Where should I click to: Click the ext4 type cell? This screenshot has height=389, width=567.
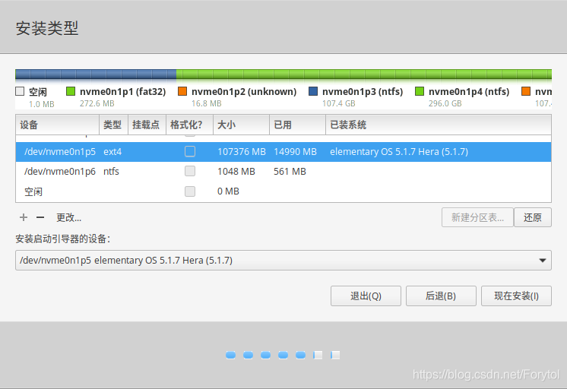(112, 152)
